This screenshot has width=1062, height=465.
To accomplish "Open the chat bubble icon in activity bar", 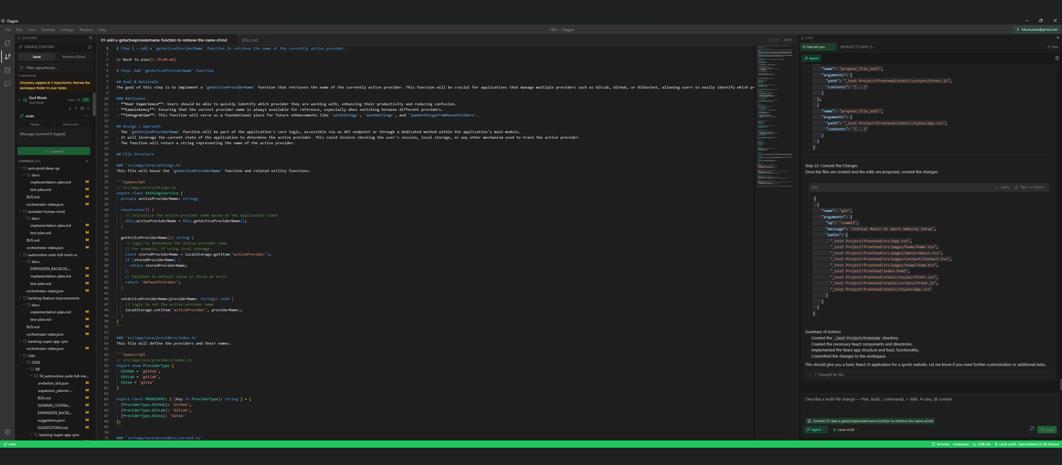I will coord(7,84).
